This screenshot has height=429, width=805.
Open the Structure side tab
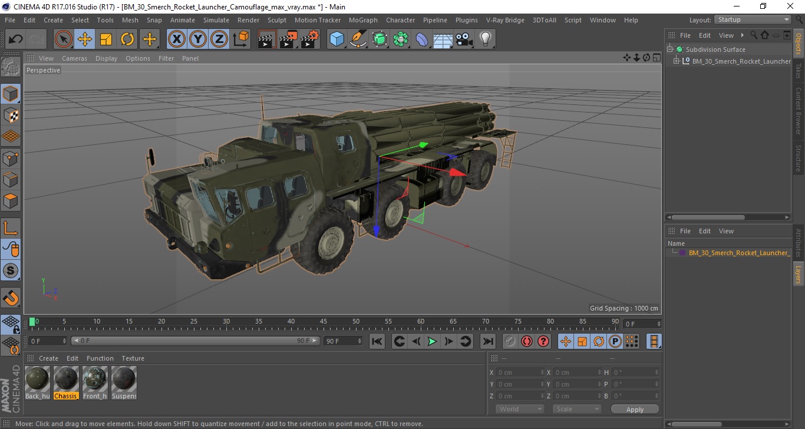[x=799, y=158]
